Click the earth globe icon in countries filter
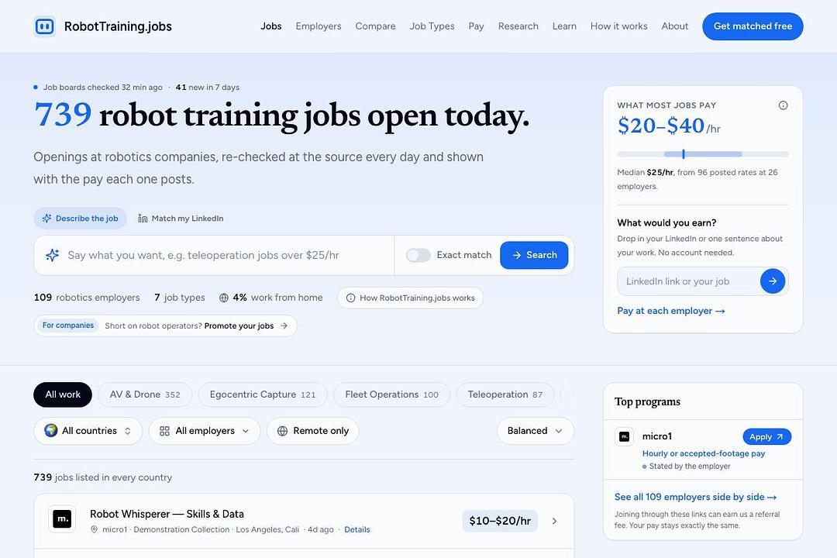837x558 pixels. click(x=50, y=430)
